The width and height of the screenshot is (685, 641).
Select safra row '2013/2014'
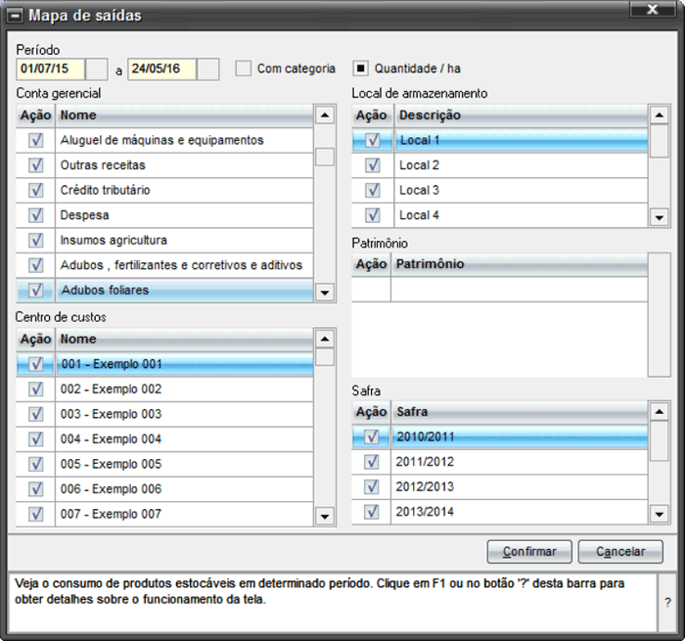coord(500,512)
